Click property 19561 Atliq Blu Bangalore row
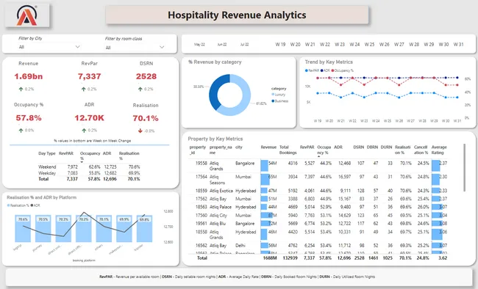 click(x=318, y=224)
